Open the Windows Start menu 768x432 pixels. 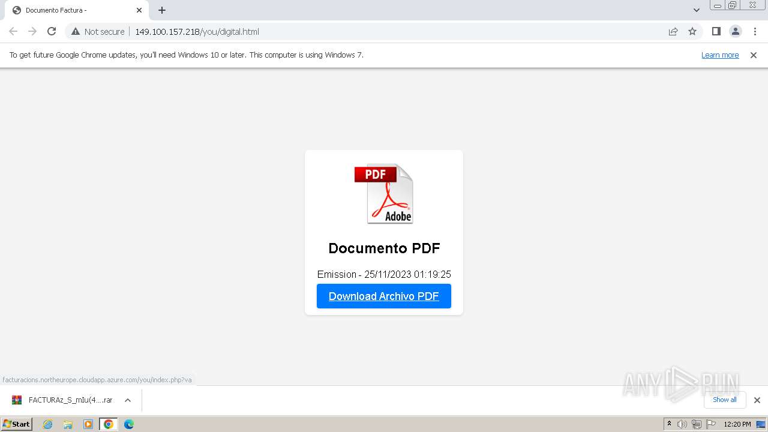[x=17, y=424]
